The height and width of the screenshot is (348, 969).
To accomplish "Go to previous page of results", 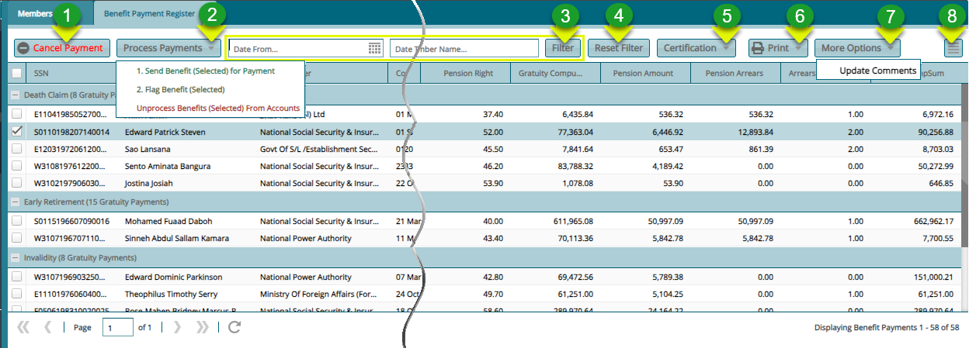I will [x=48, y=327].
